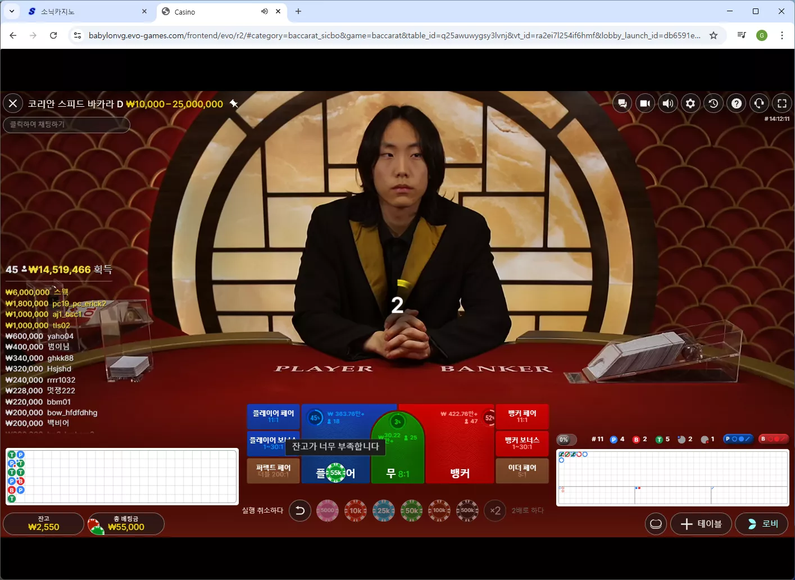The image size is (795, 580).
Task: Open the help question mark icon
Action: tap(737, 103)
